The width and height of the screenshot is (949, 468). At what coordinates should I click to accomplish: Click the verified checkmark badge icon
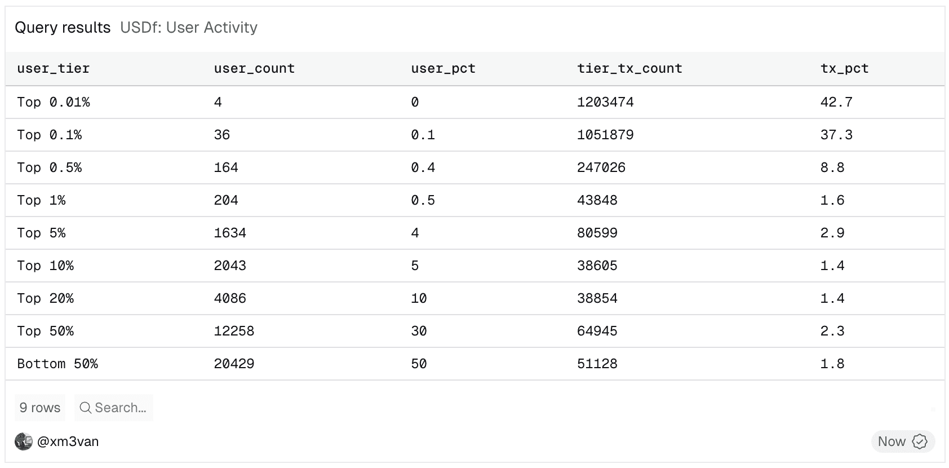click(x=919, y=441)
